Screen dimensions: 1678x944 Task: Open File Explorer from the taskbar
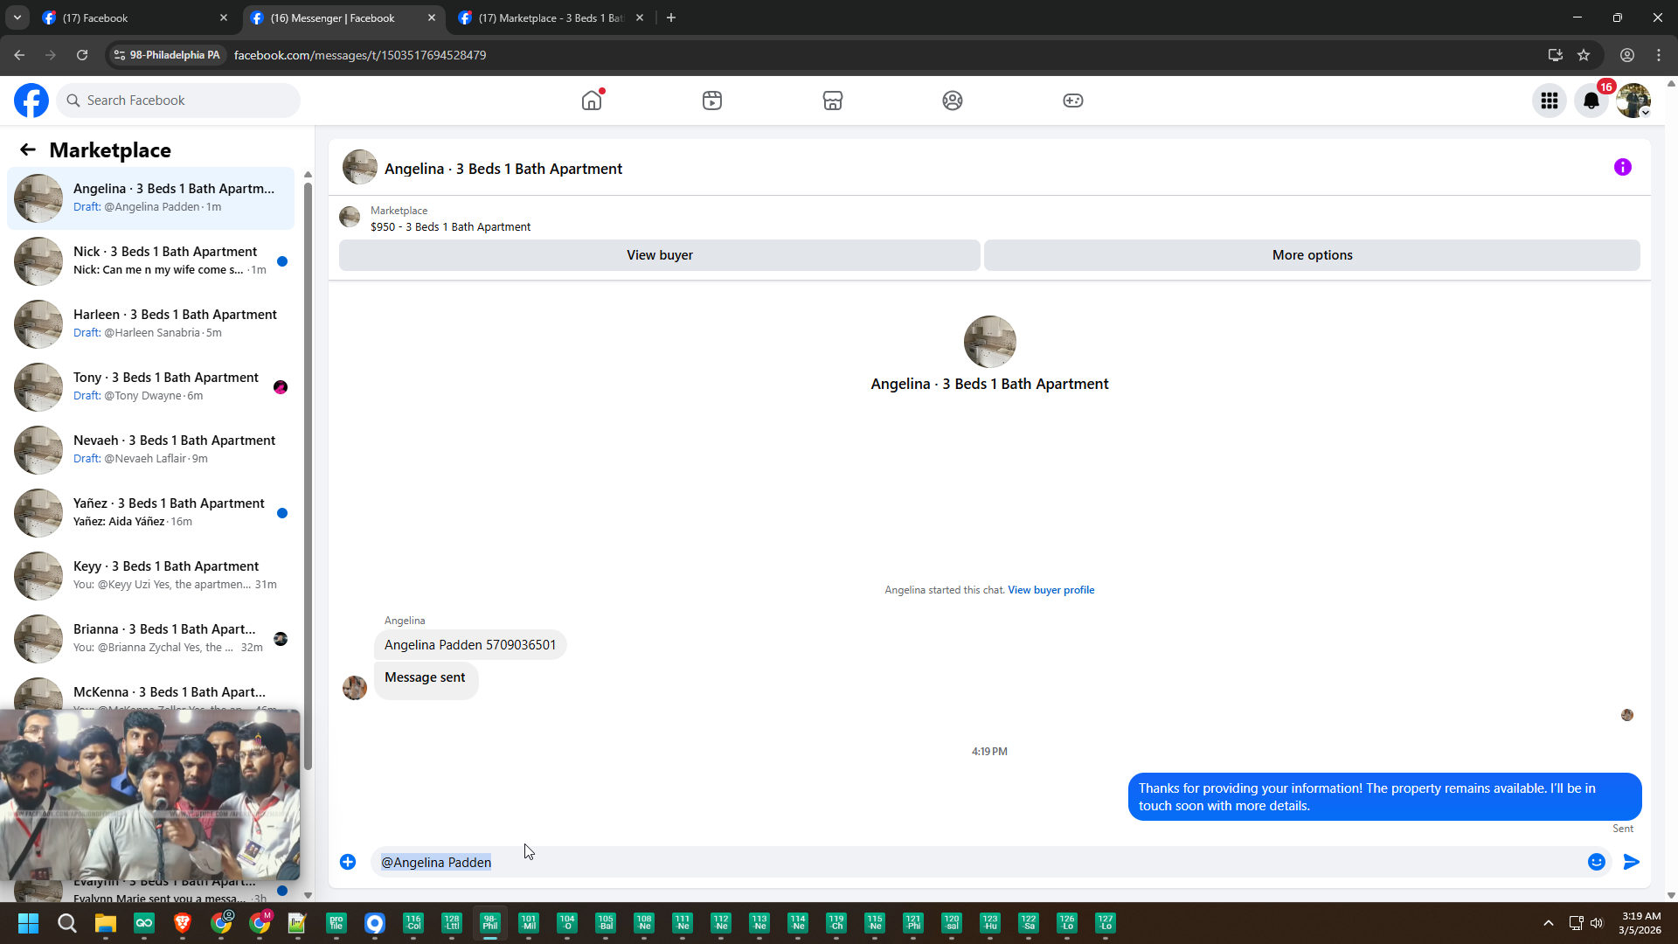click(x=105, y=923)
